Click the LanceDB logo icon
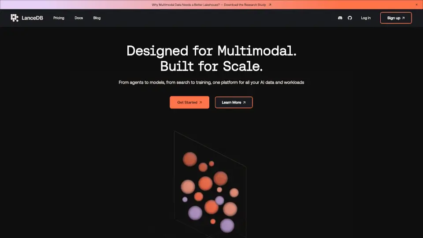The height and width of the screenshot is (238, 423). tap(15, 18)
